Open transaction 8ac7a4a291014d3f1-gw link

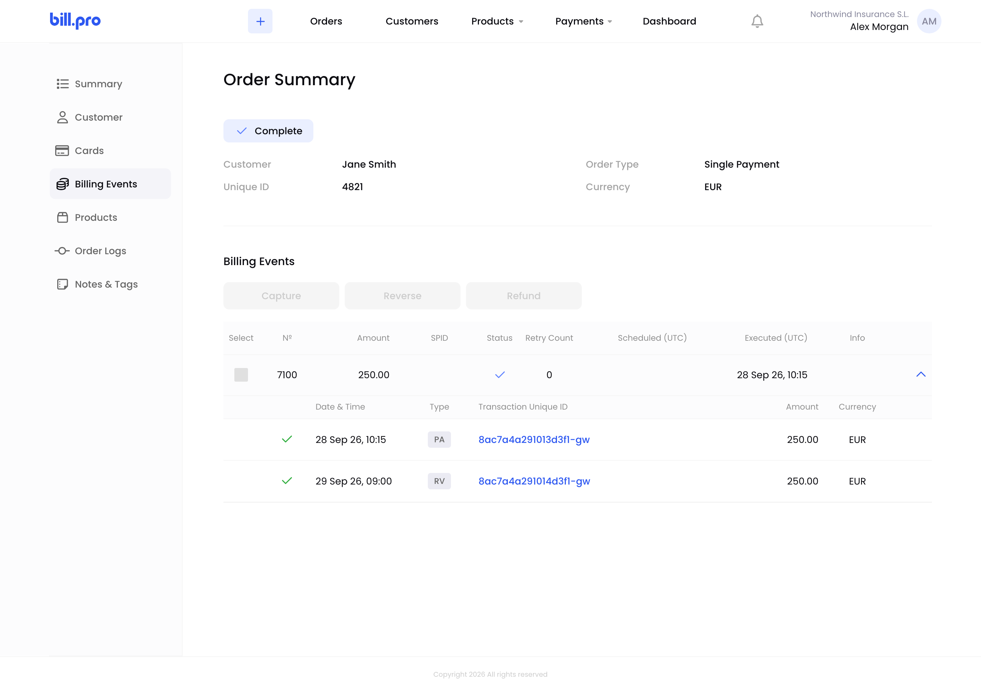[534, 481]
